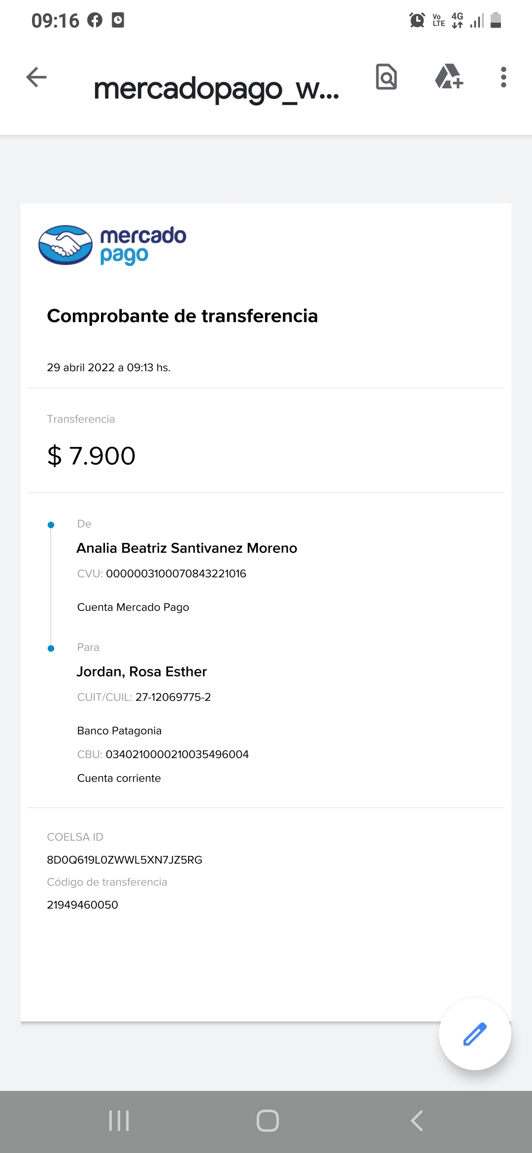Screen dimensions: 532x1153
Task: Tap the Add to Drive icon
Action: point(449,77)
